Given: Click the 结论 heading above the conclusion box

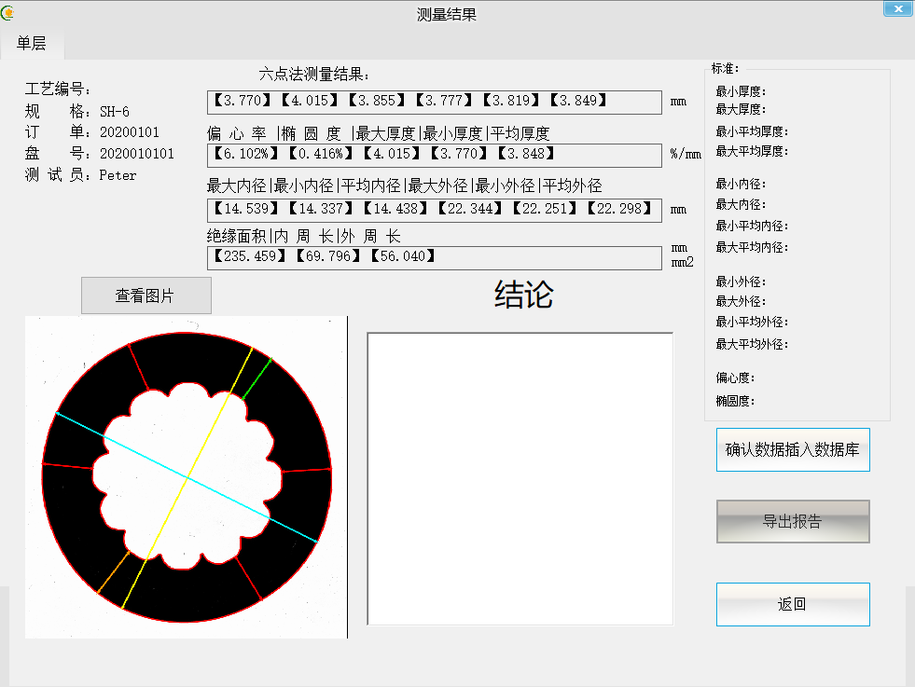Looking at the screenshot, I should click(x=520, y=295).
